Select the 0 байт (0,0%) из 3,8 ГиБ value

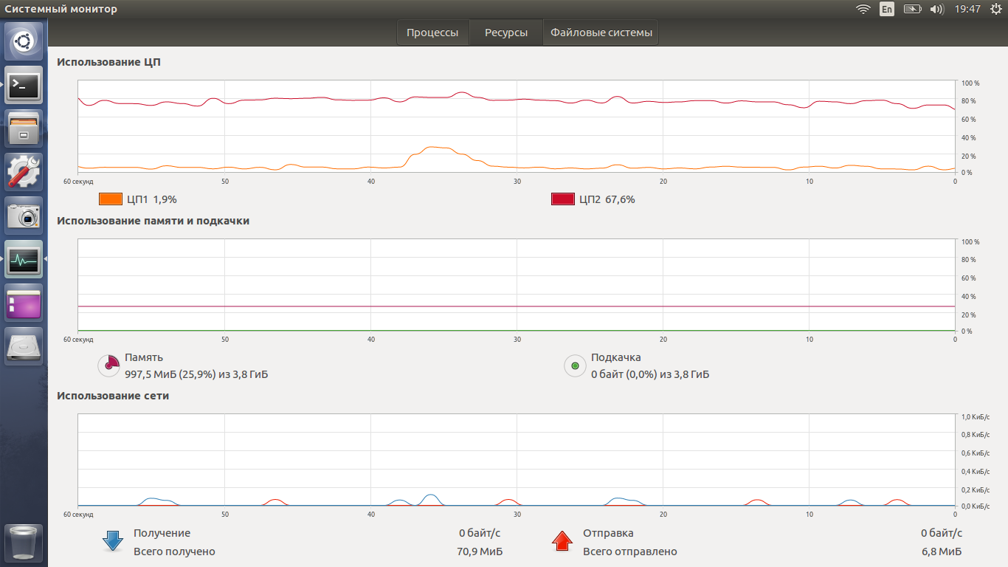(x=650, y=374)
